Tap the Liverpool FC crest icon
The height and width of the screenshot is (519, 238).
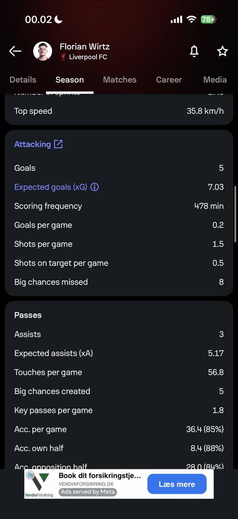63,57
